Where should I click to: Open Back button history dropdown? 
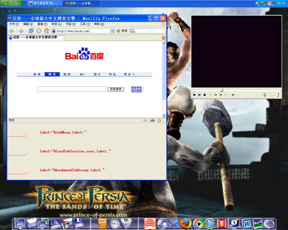[x=16, y=31]
